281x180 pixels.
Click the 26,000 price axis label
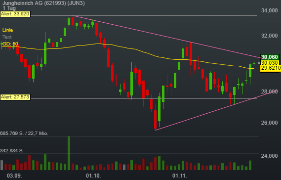[269, 123]
